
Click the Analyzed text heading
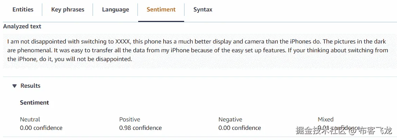tap(22, 26)
